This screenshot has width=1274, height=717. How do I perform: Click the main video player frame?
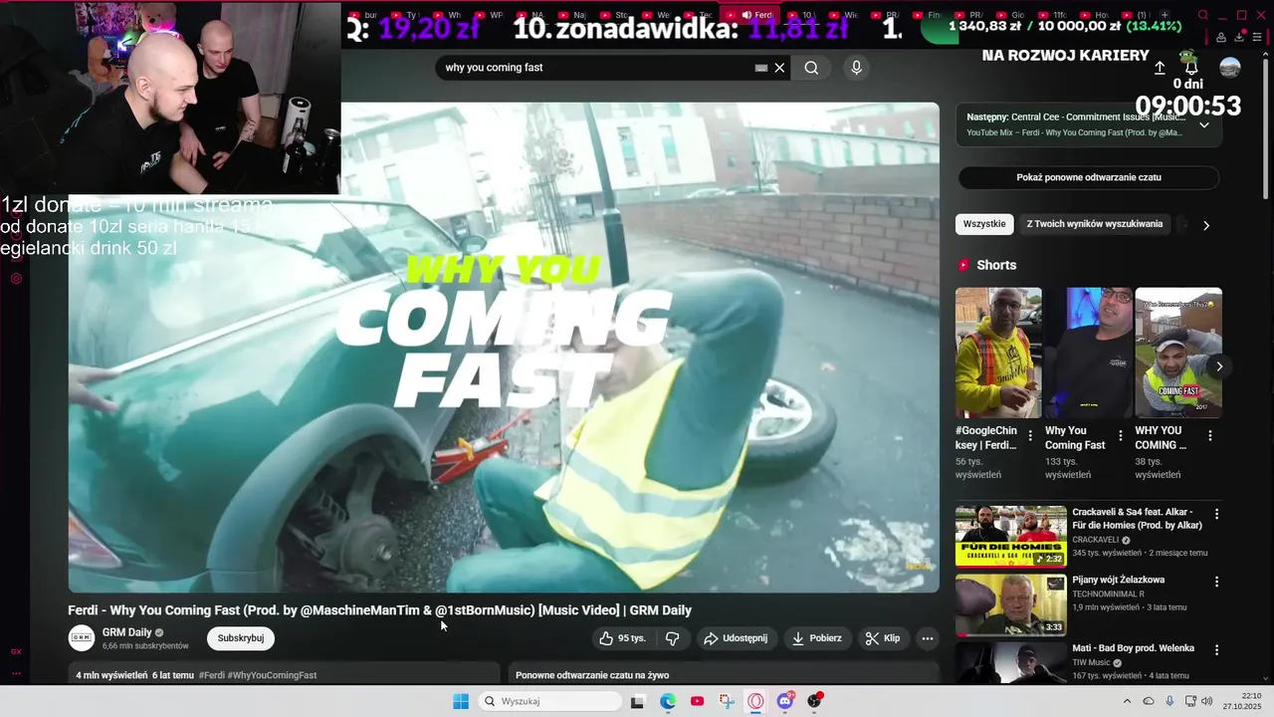[504, 348]
